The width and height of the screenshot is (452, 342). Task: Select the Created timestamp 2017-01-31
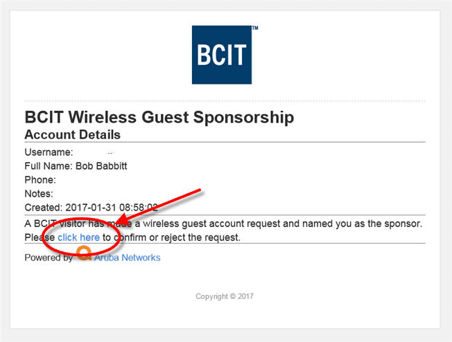[x=112, y=208]
